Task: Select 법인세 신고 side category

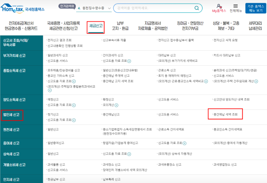Action: pyautogui.click(x=21, y=117)
